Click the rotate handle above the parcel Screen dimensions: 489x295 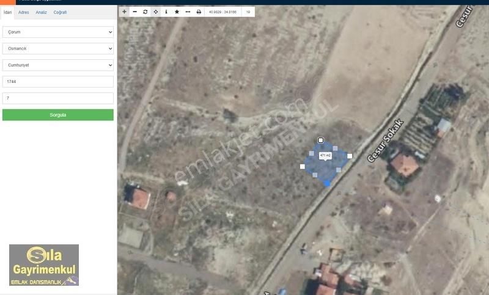click(x=320, y=140)
